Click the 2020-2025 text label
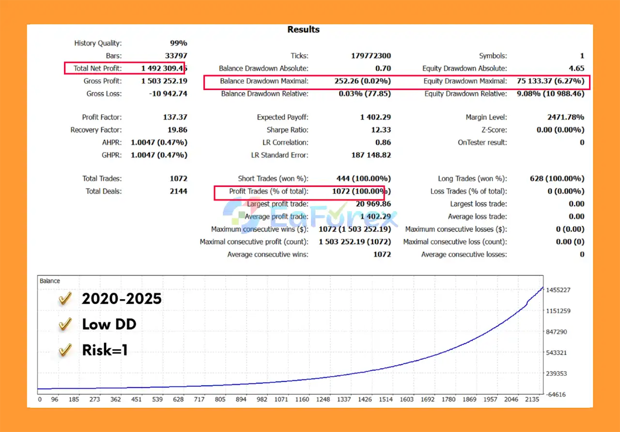Viewport: 620px width, 432px height. [x=122, y=299]
